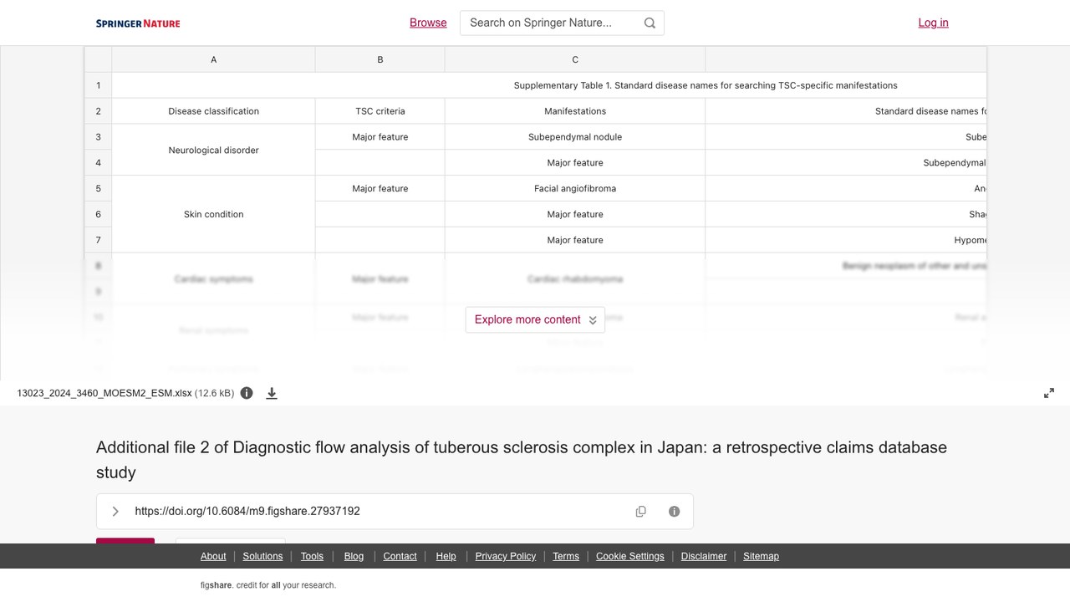Viewport: 1070px width, 602px height.
Task: Open Tools in the footer
Action: tap(312, 556)
